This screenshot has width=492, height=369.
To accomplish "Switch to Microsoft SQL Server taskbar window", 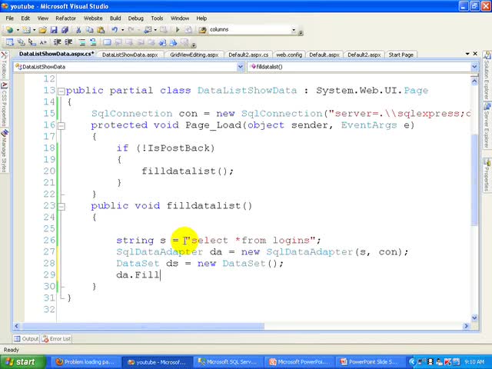I will pyautogui.click(x=228, y=362).
